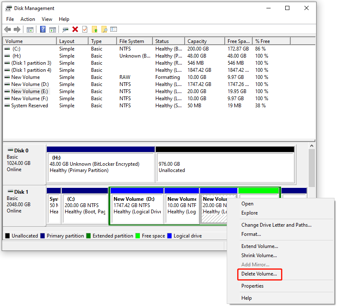Click the red X Delete toolbar icon
Image resolution: width=337 pixels, height=306 pixels.
(75, 29)
